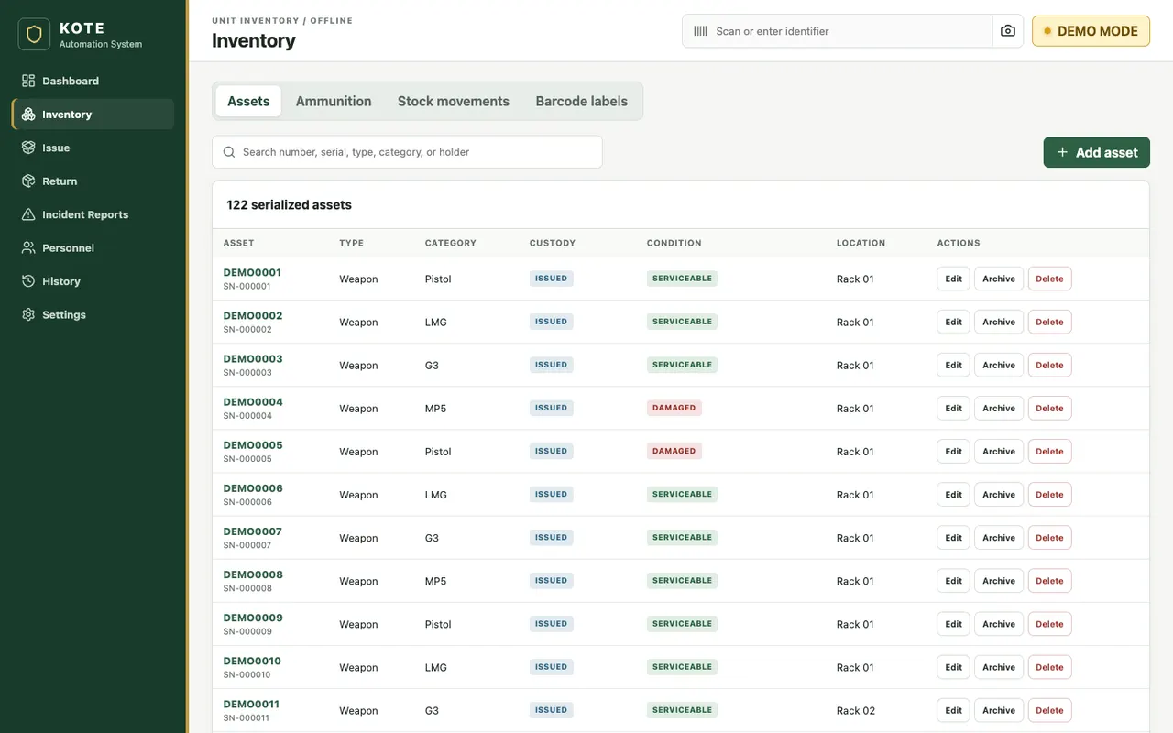Switch to the Ammunition tab
The height and width of the screenshot is (733, 1173).
click(x=334, y=101)
